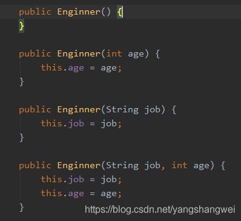
Task: Click 'this.job = job;' in the last constructor
Action: point(81,180)
